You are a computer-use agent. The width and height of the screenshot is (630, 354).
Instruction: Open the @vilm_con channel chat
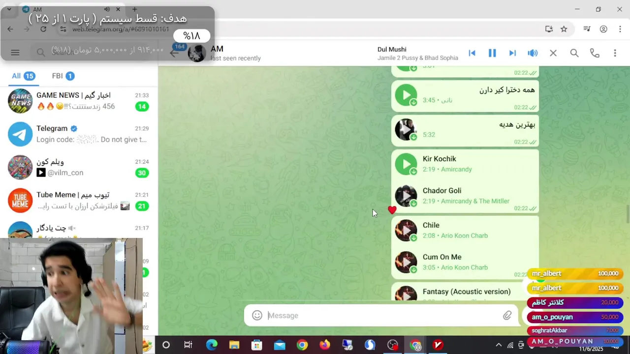79,167
